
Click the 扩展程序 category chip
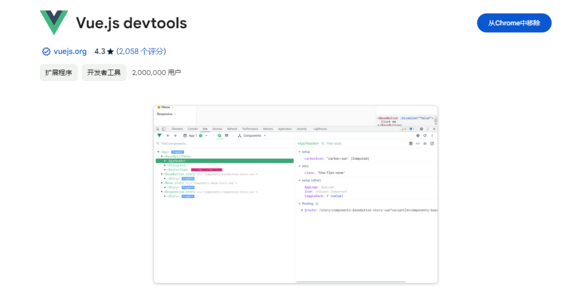point(58,72)
